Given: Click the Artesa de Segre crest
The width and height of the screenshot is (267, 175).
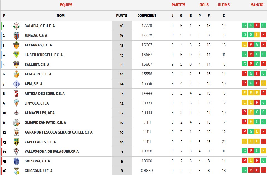Looking at the screenshot, I should coord(16,93).
